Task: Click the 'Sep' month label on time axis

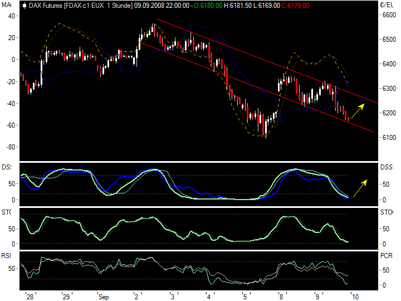Action: click(x=104, y=297)
